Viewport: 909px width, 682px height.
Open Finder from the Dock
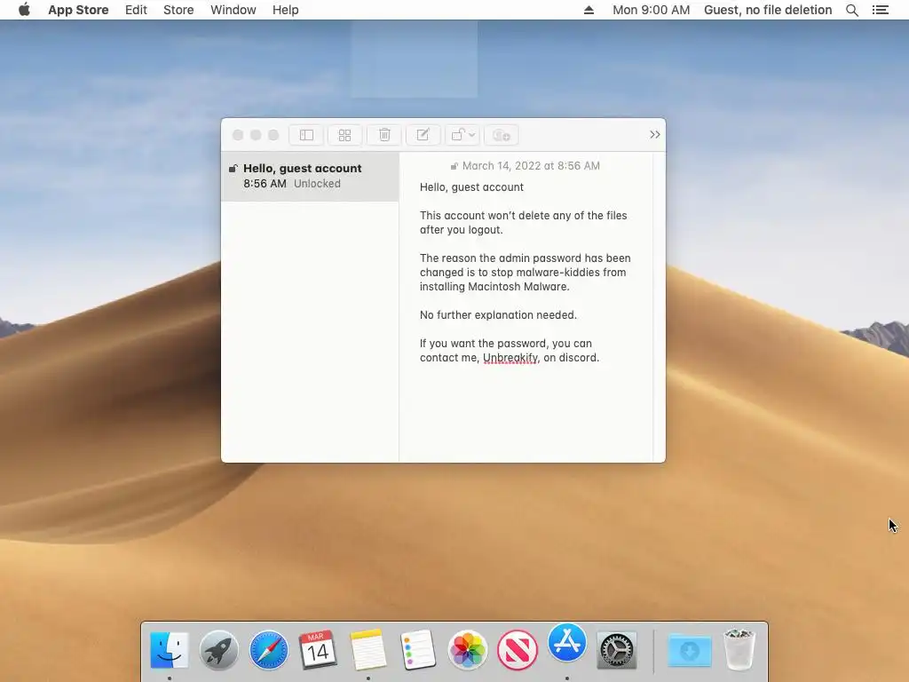[170, 650]
